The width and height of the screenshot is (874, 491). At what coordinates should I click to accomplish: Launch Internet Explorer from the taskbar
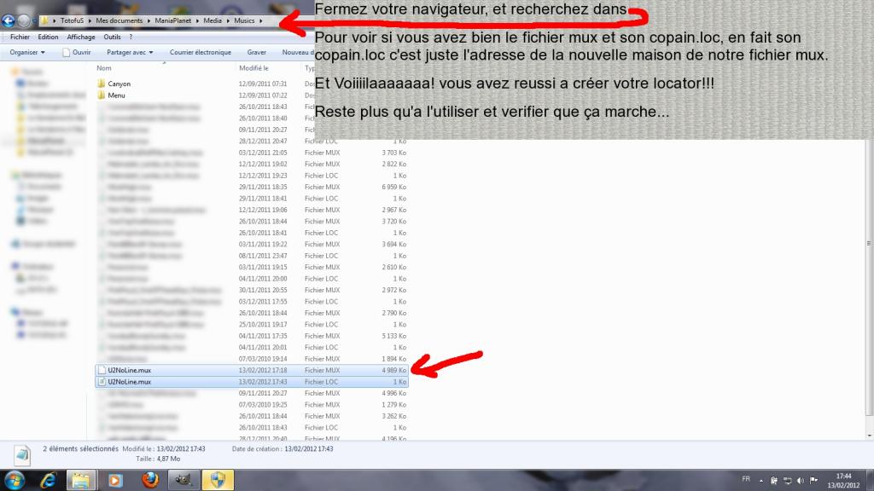click(x=49, y=480)
